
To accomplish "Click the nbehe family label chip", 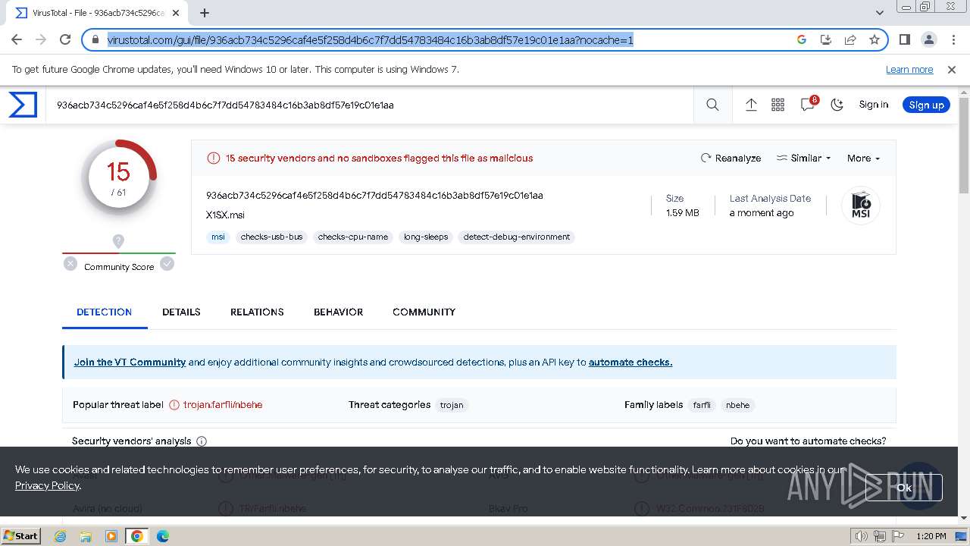I will pos(737,405).
